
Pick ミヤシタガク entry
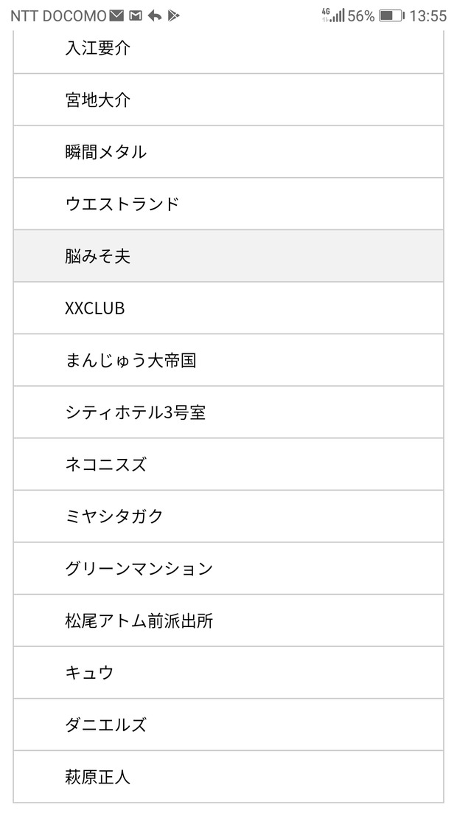(x=228, y=516)
